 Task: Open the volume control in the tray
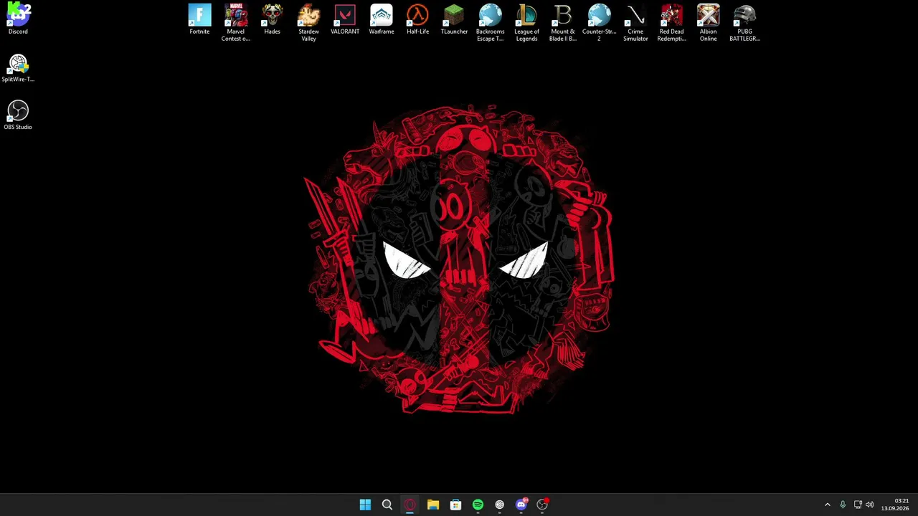[x=870, y=505]
